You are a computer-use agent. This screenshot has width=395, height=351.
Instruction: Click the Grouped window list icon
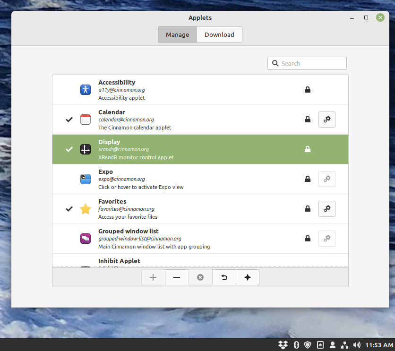coord(85,238)
